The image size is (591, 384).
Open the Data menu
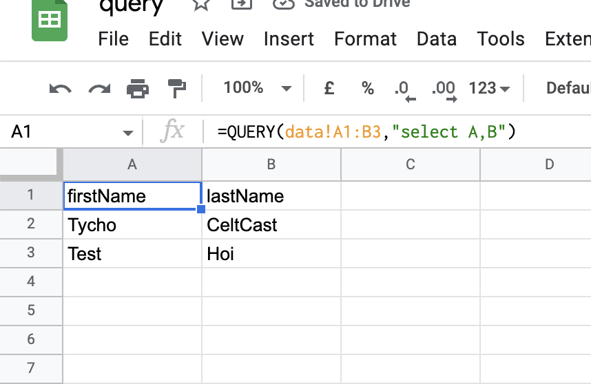(437, 39)
